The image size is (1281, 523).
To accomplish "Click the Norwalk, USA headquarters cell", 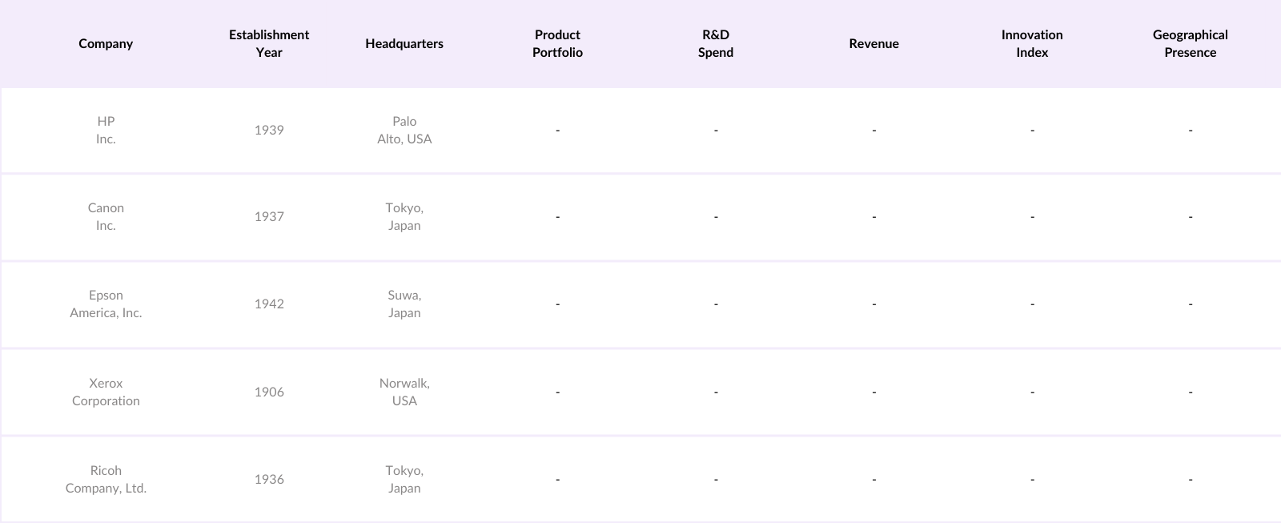I will point(404,392).
